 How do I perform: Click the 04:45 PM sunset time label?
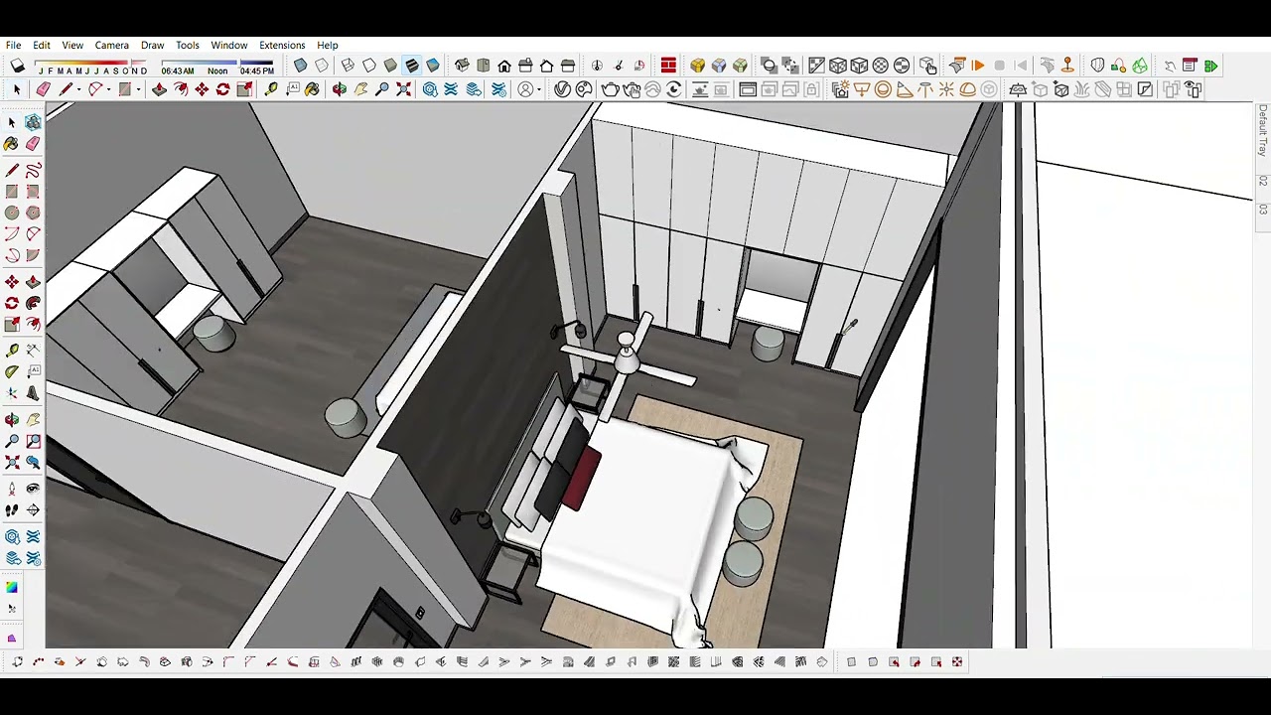[x=256, y=71]
